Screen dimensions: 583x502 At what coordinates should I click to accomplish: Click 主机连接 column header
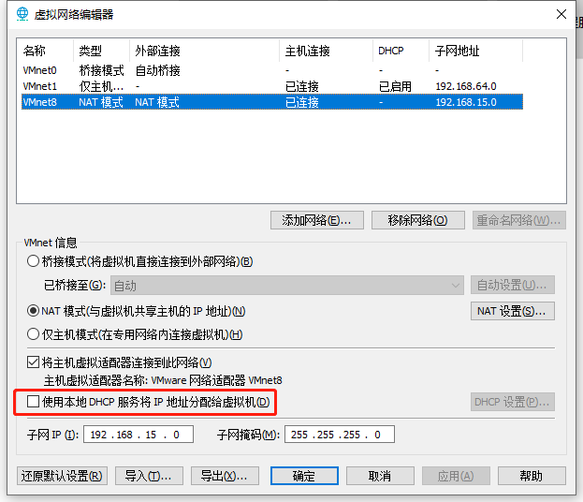326,51
